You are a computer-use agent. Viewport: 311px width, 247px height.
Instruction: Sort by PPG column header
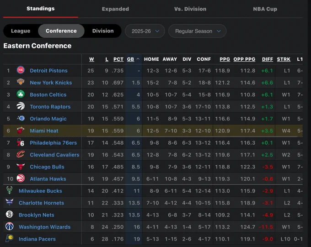point(225,59)
